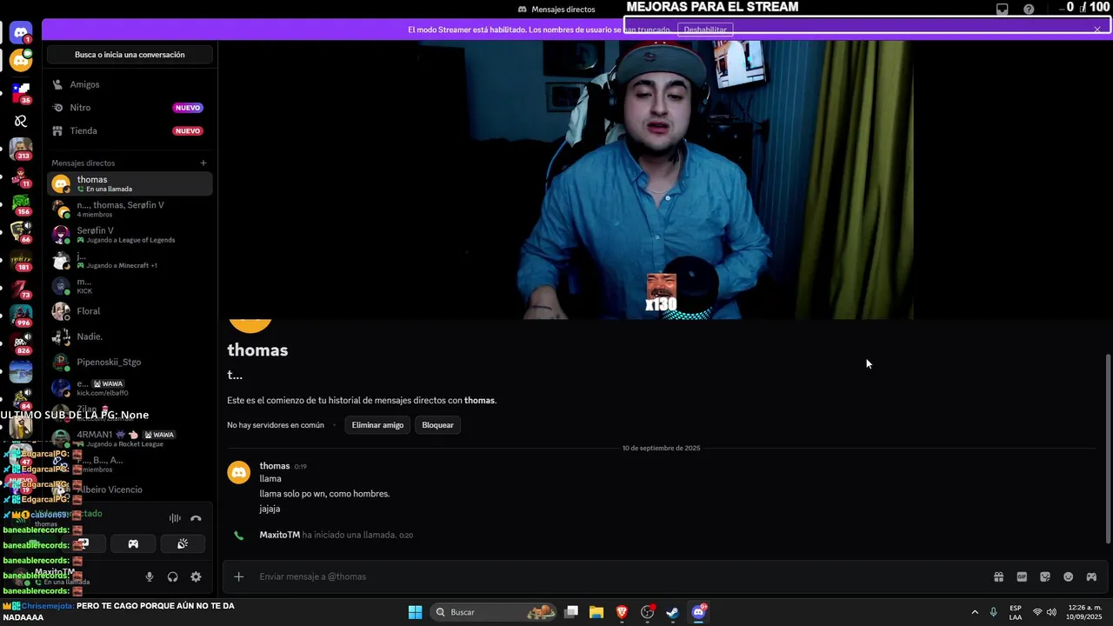Open the thomas direct message
The image size is (1113, 626).
tap(130, 183)
